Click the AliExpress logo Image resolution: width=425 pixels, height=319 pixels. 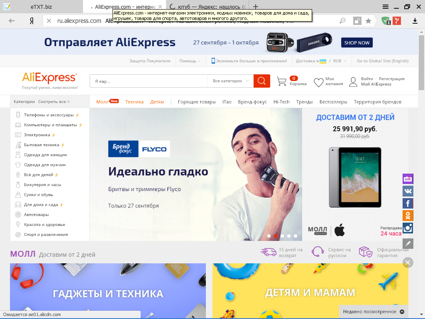coord(50,78)
